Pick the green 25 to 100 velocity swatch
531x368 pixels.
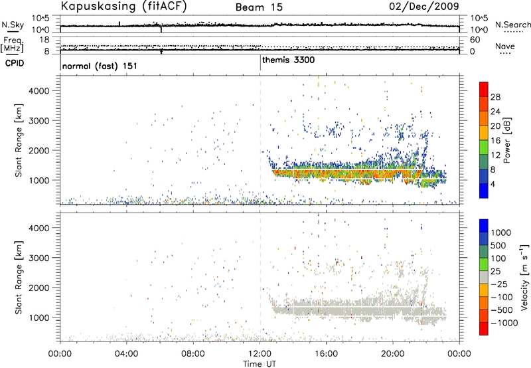484,264
